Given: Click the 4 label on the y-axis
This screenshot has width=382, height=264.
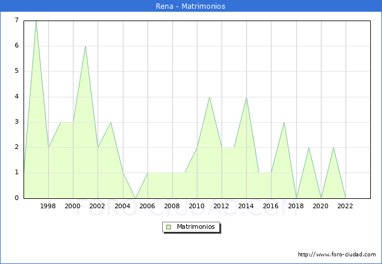Looking at the screenshot, I should (x=16, y=97).
